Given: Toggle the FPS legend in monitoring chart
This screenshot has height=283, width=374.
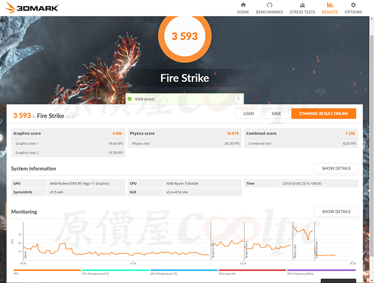Looking at the screenshot, I should tap(17, 273).
